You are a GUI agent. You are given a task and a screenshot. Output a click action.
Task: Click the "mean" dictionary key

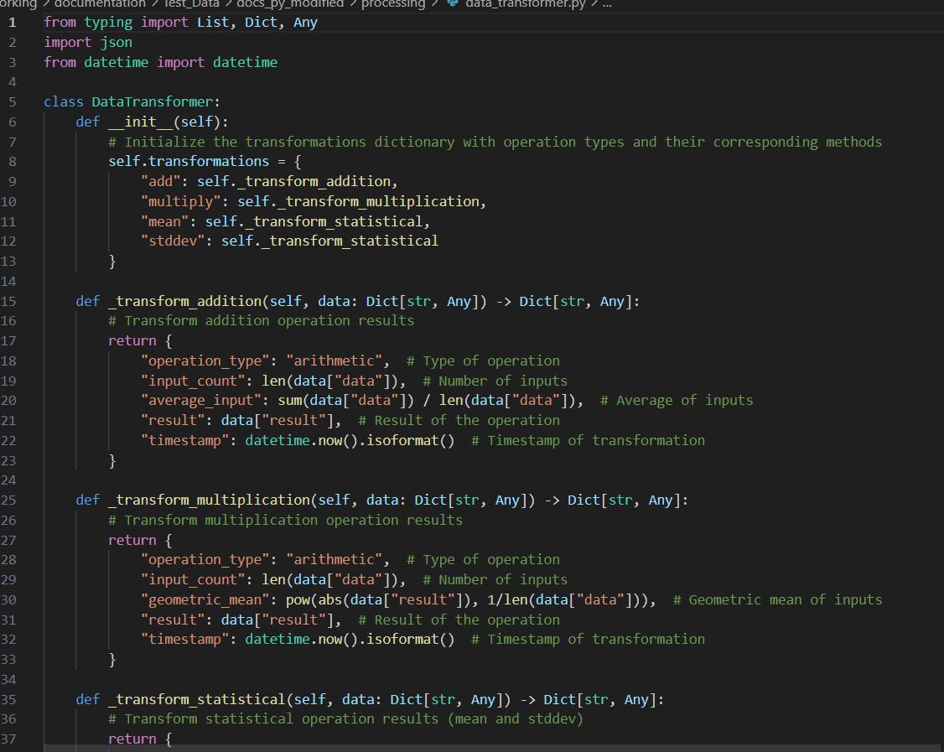(x=164, y=221)
